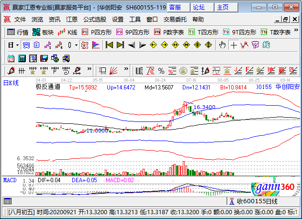Click the yellow diamond horizontal-compress icon
Image resolution: width=302 pixels, height=219 pixels.
(186, 45)
